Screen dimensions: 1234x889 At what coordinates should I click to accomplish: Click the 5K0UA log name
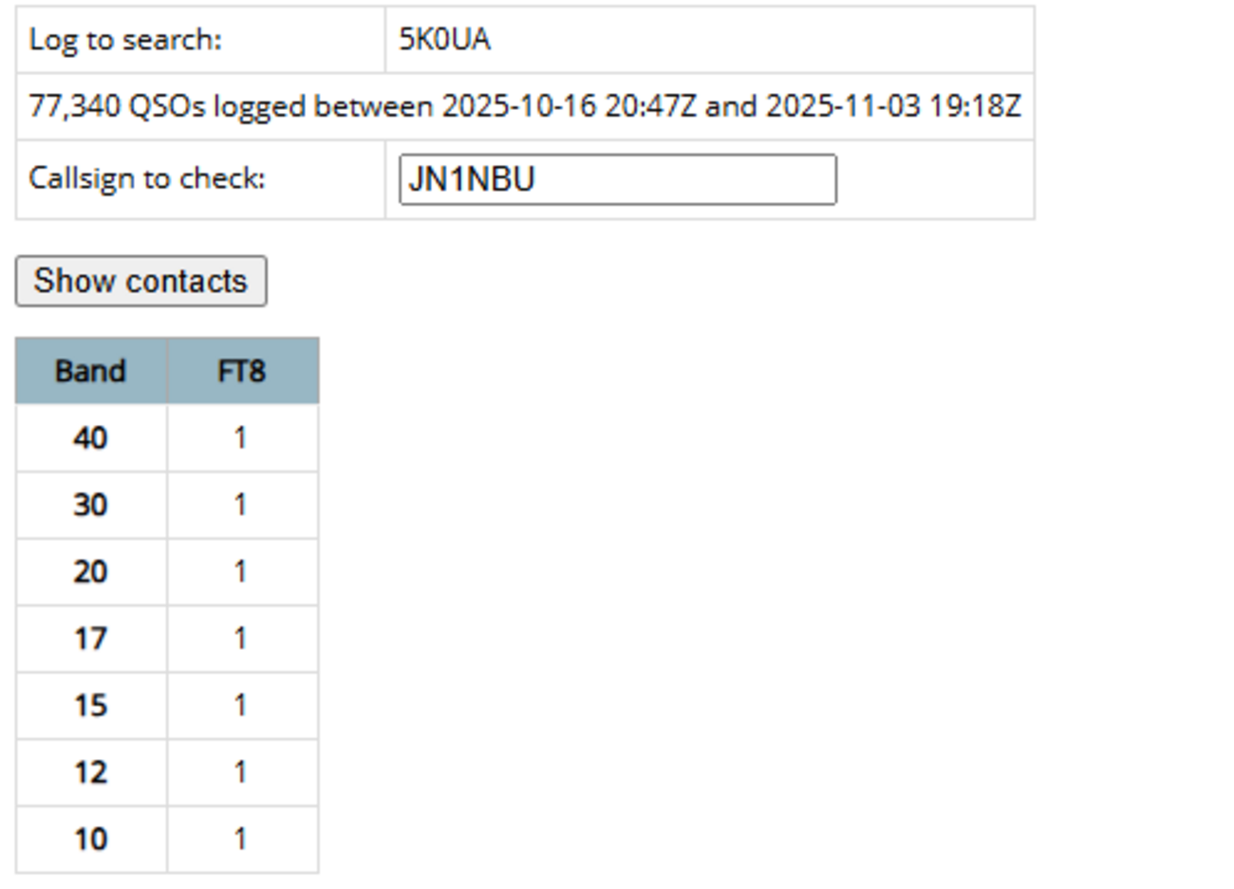[444, 40]
